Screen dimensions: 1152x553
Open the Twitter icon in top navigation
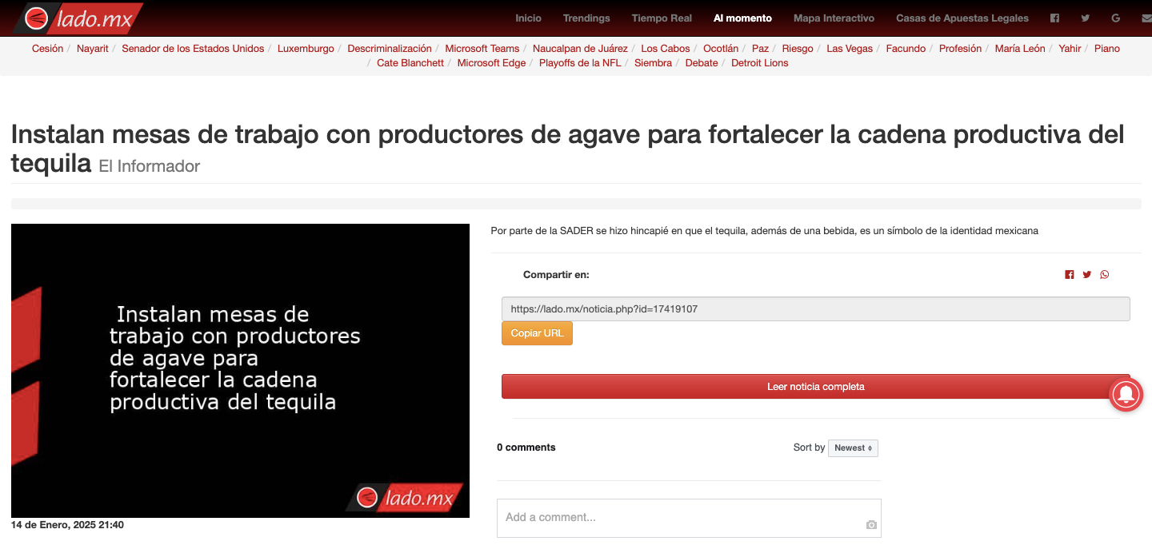click(x=1085, y=18)
